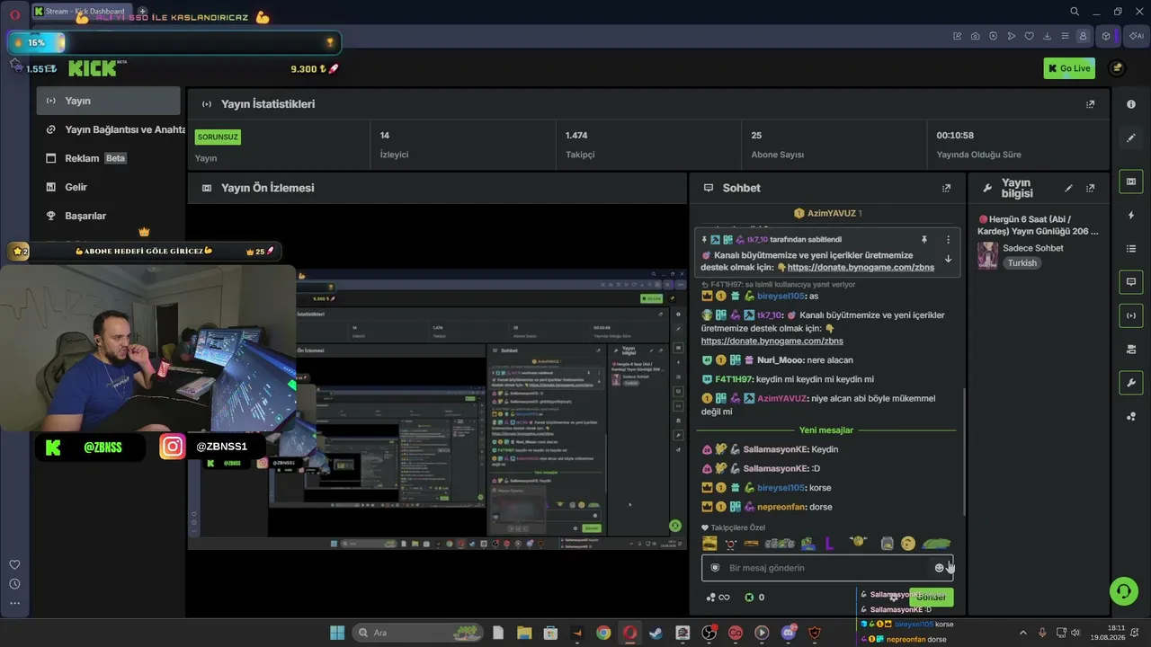
Task: Edit stream info with pencil icon
Action: [1068, 188]
